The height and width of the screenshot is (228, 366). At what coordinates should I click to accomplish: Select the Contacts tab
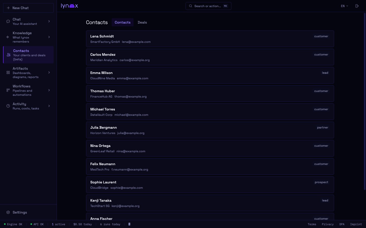(123, 22)
